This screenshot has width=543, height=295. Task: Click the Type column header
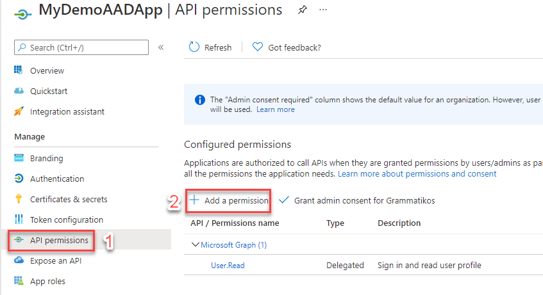point(335,223)
